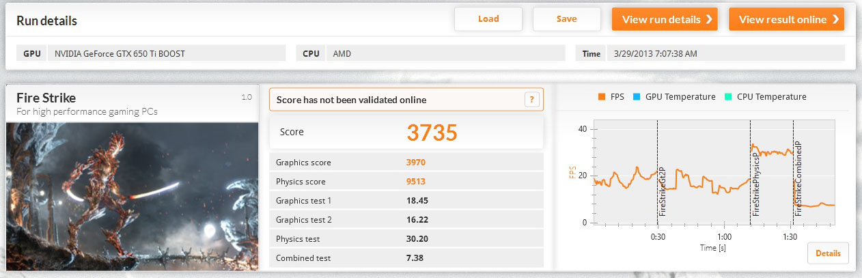Click the Combined test value 7.38

pos(415,258)
